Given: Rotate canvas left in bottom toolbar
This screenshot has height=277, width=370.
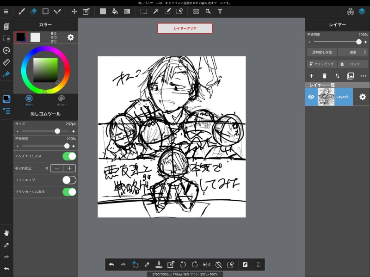Looking at the screenshot, I should click(x=183, y=265).
